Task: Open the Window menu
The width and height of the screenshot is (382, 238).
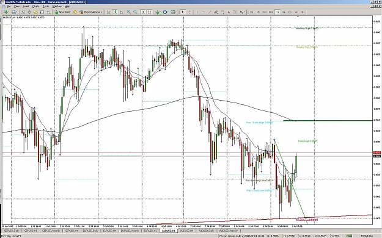Action: click(x=57, y=6)
